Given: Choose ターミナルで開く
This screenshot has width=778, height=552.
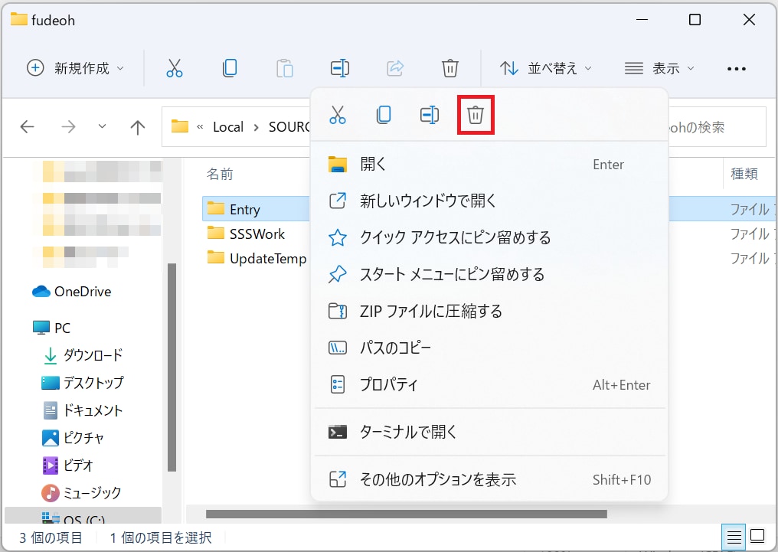Looking at the screenshot, I should point(489,432).
